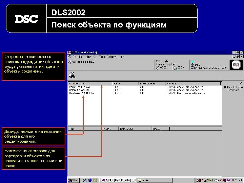Open the Window menu

click(112, 57)
